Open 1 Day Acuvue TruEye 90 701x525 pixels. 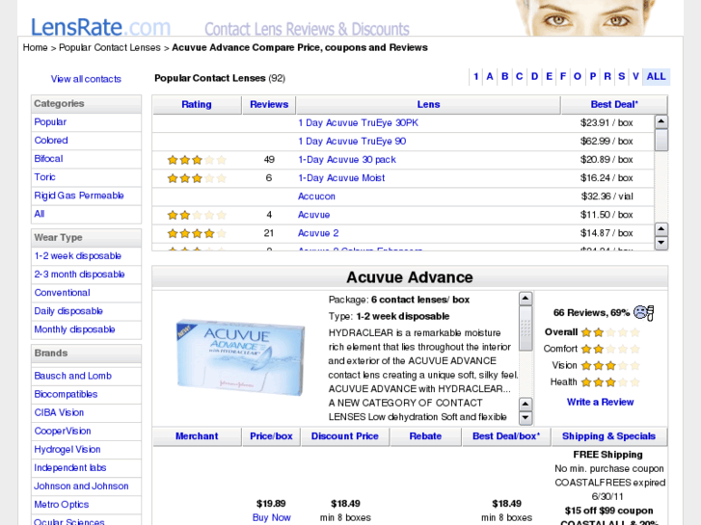click(352, 142)
